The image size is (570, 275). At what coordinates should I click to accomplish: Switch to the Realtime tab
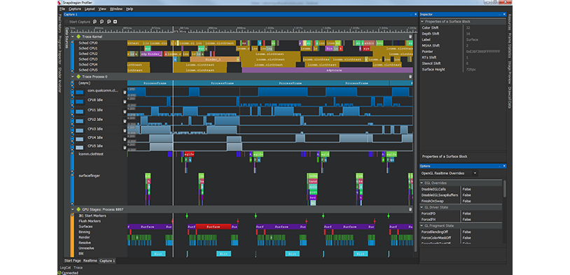(x=90, y=260)
